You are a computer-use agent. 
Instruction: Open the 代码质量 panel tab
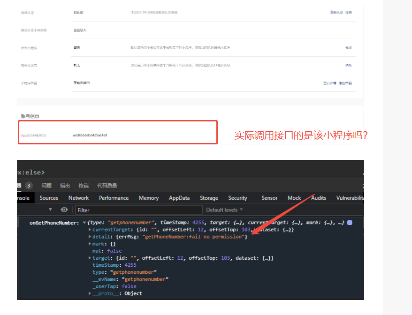click(107, 186)
